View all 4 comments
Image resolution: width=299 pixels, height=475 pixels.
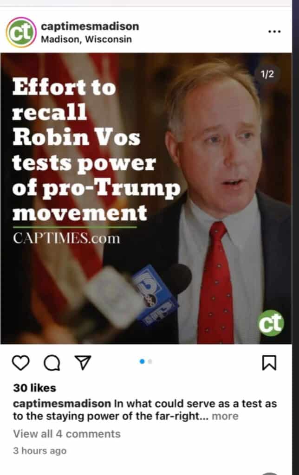click(x=67, y=434)
